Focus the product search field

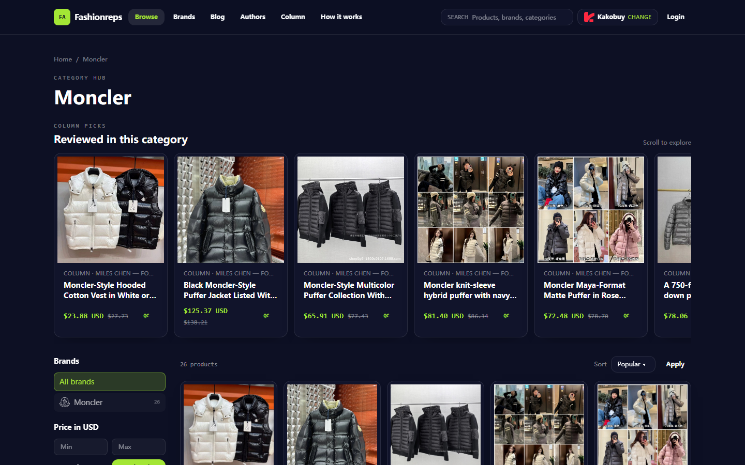[507, 17]
